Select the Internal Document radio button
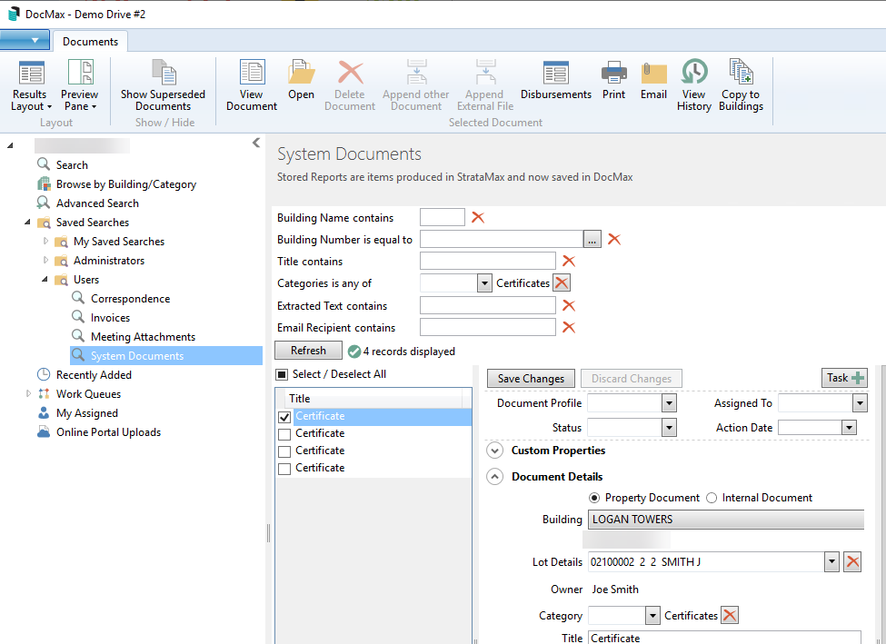The width and height of the screenshot is (886, 644). click(x=712, y=498)
